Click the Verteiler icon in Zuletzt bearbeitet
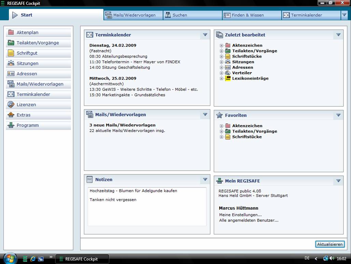Screen dimensions: 351x264 pos(228,73)
